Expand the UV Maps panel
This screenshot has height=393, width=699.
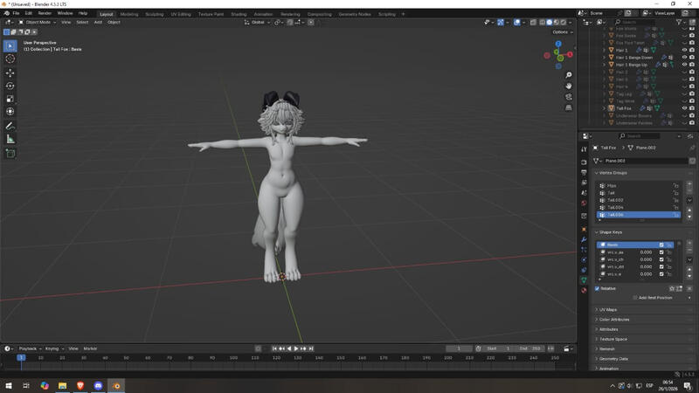pos(608,310)
